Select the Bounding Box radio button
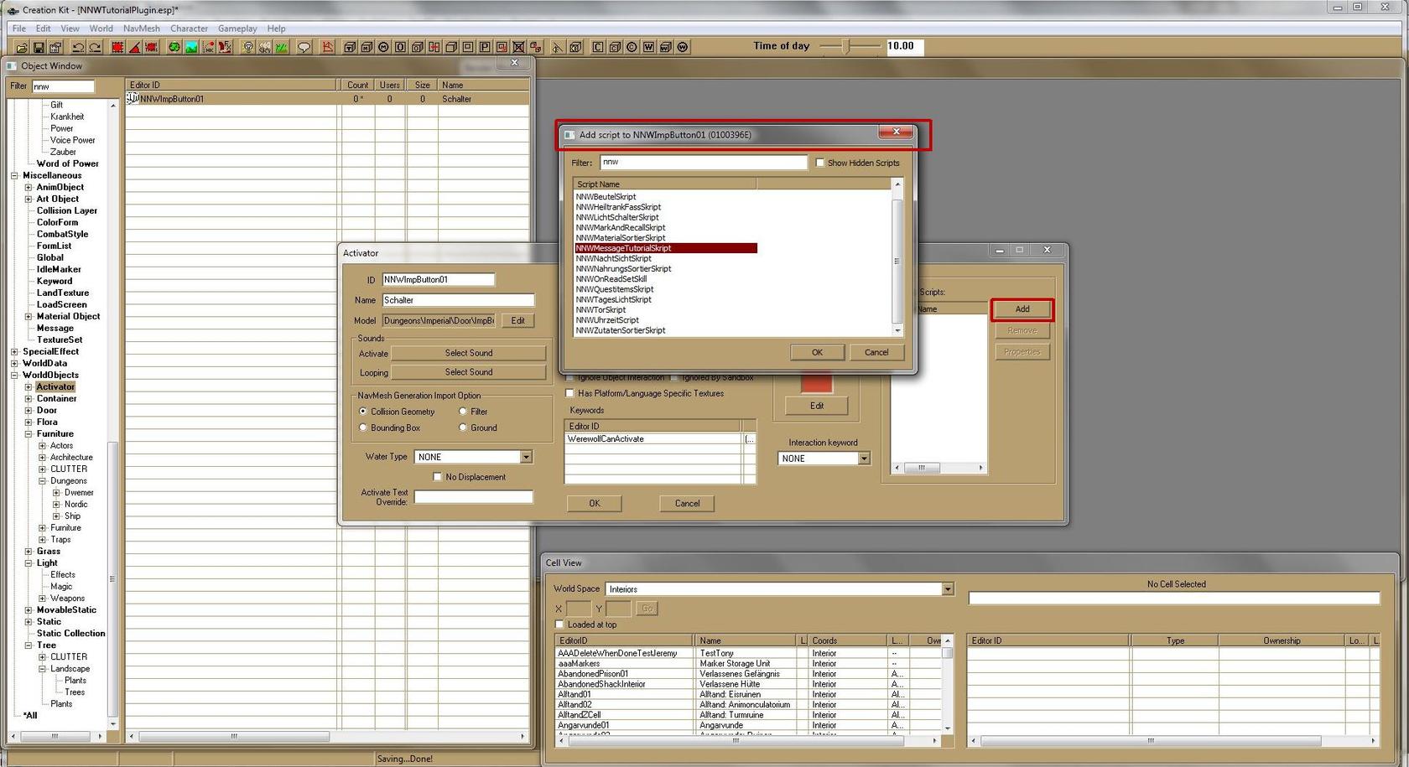Image resolution: width=1409 pixels, height=767 pixels. (x=363, y=428)
